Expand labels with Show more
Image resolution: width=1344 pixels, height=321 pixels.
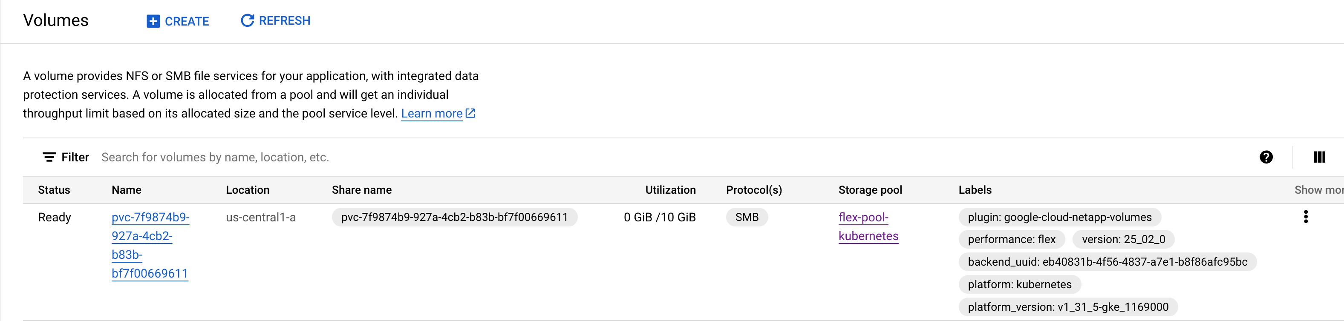(1318, 190)
